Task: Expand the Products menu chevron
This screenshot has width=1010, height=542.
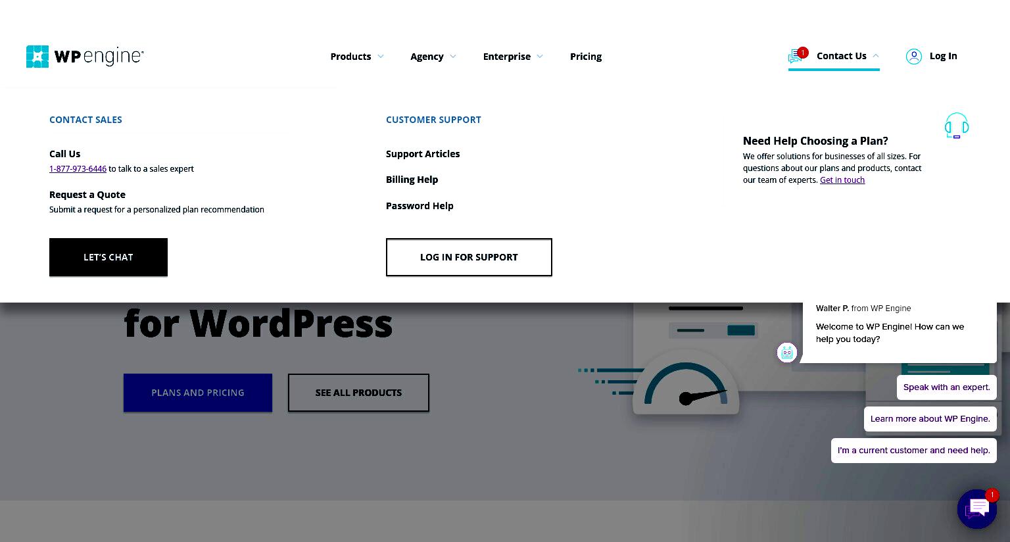Action: (x=381, y=57)
